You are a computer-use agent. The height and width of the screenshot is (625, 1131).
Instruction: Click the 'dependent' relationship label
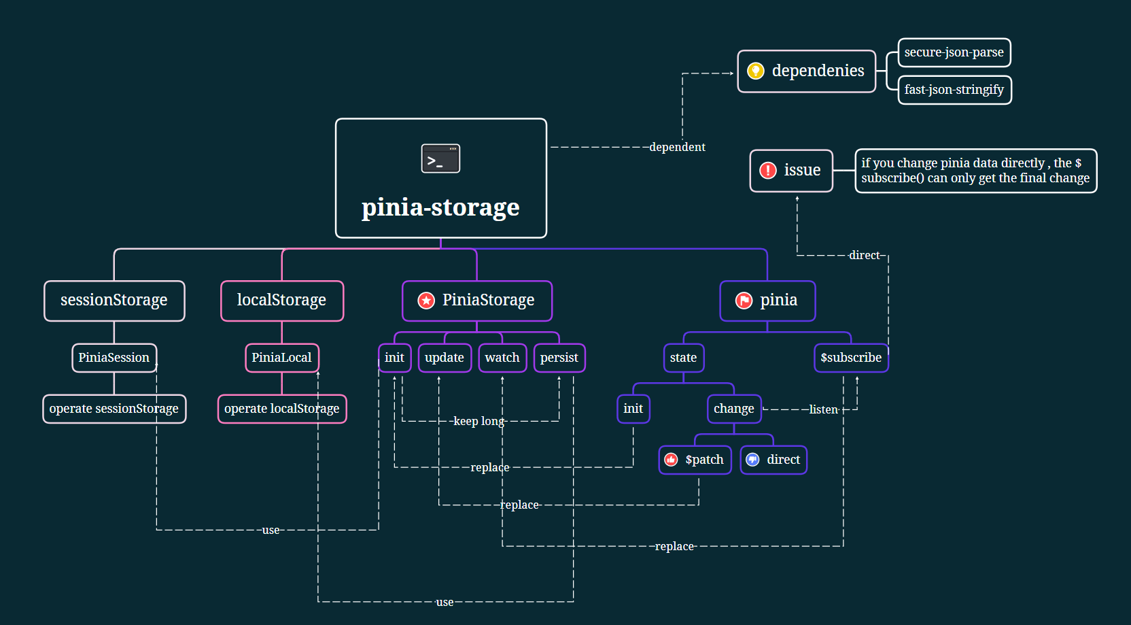coord(677,147)
